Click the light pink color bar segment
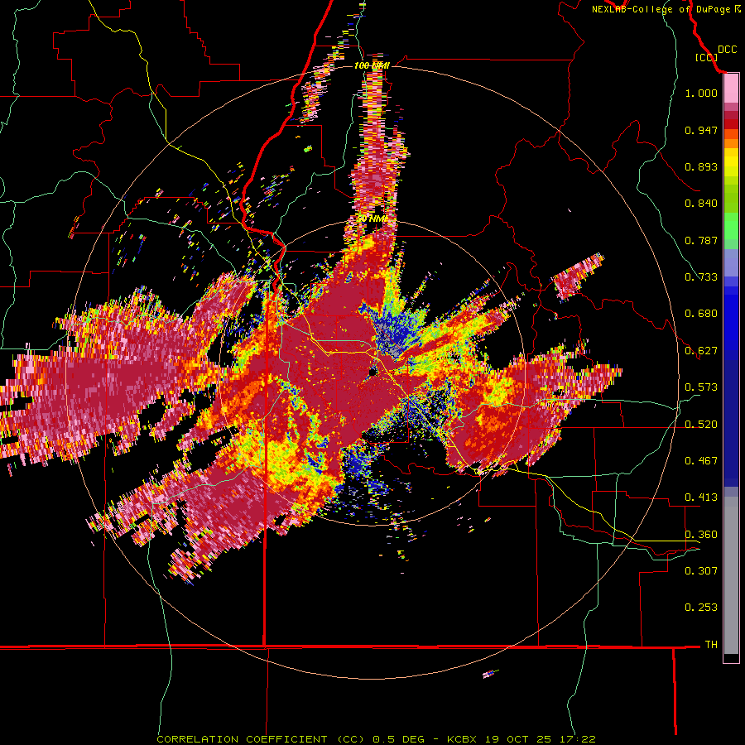This screenshot has width=745, height=745. 731,89
